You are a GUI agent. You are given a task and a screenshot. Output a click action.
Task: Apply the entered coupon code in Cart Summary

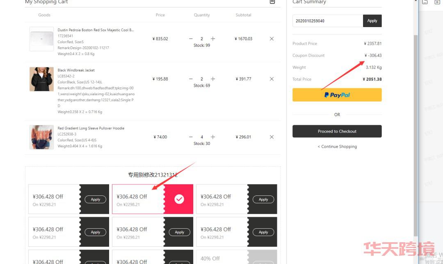[372, 21]
